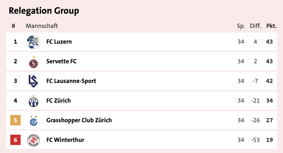283x153 pixels.
Task: Click the Mannschaft column header
Action: click(x=42, y=26)
